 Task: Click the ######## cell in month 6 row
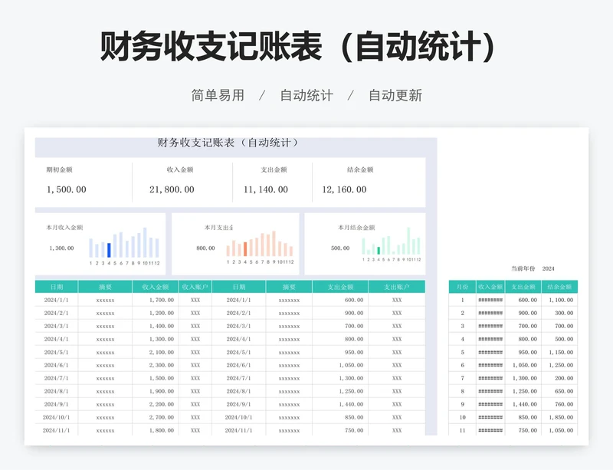coord(490,365)
